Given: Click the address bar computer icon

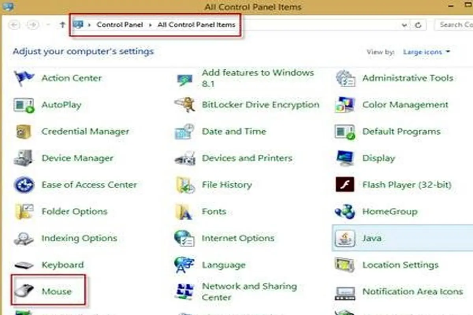Looking at the screenshot, I should click(x=79, y=25).
